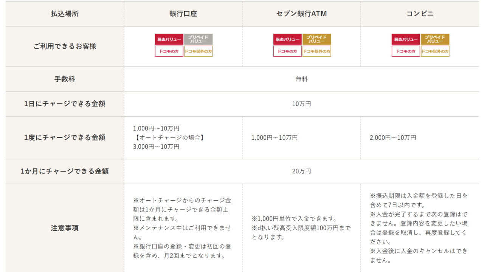Select the 銀行口座 column header
The height and width of the screenshot is (272, 484).
tap(183, 14)
